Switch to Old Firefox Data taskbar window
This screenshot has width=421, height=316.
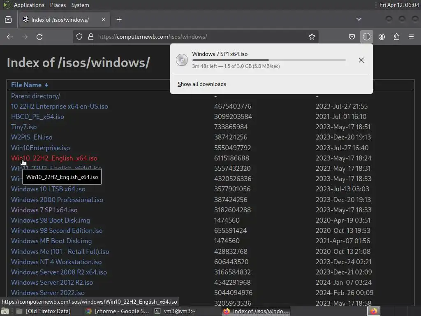pyautogui.click(x=44, y=311)
